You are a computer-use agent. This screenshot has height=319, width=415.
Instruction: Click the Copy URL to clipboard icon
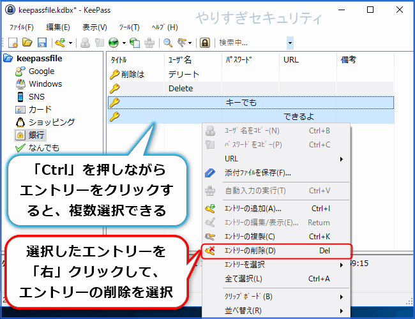click(135, 43)
